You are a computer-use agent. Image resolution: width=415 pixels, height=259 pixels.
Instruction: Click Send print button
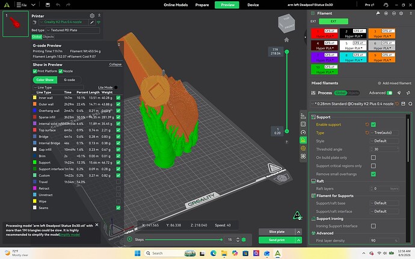coord(277,240)
